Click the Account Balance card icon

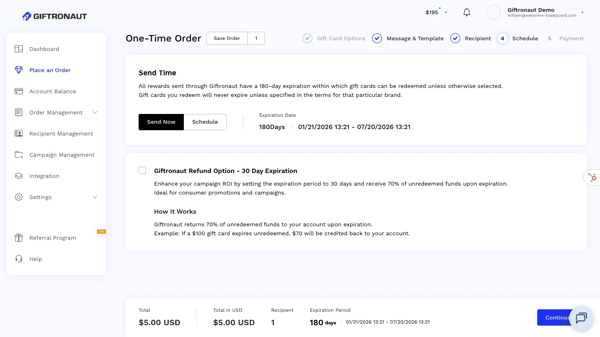pyautogui.click(x=19, y=91)
